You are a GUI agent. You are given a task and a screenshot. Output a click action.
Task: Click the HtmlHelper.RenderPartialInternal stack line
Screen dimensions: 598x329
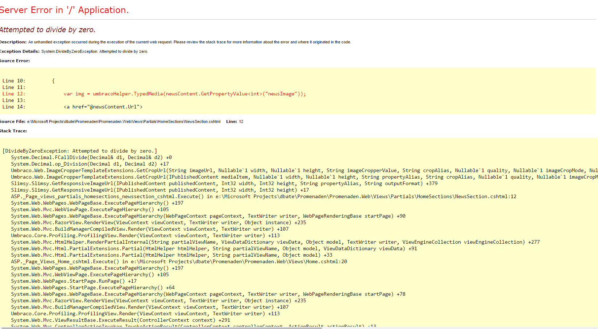click(x=275, y=242)
